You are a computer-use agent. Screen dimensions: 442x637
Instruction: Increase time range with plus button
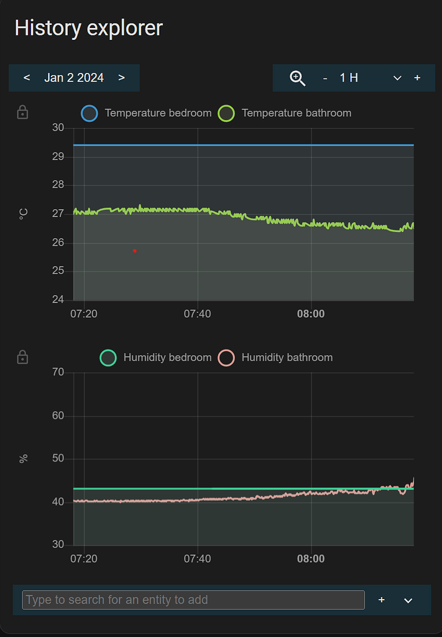(417, 78)
